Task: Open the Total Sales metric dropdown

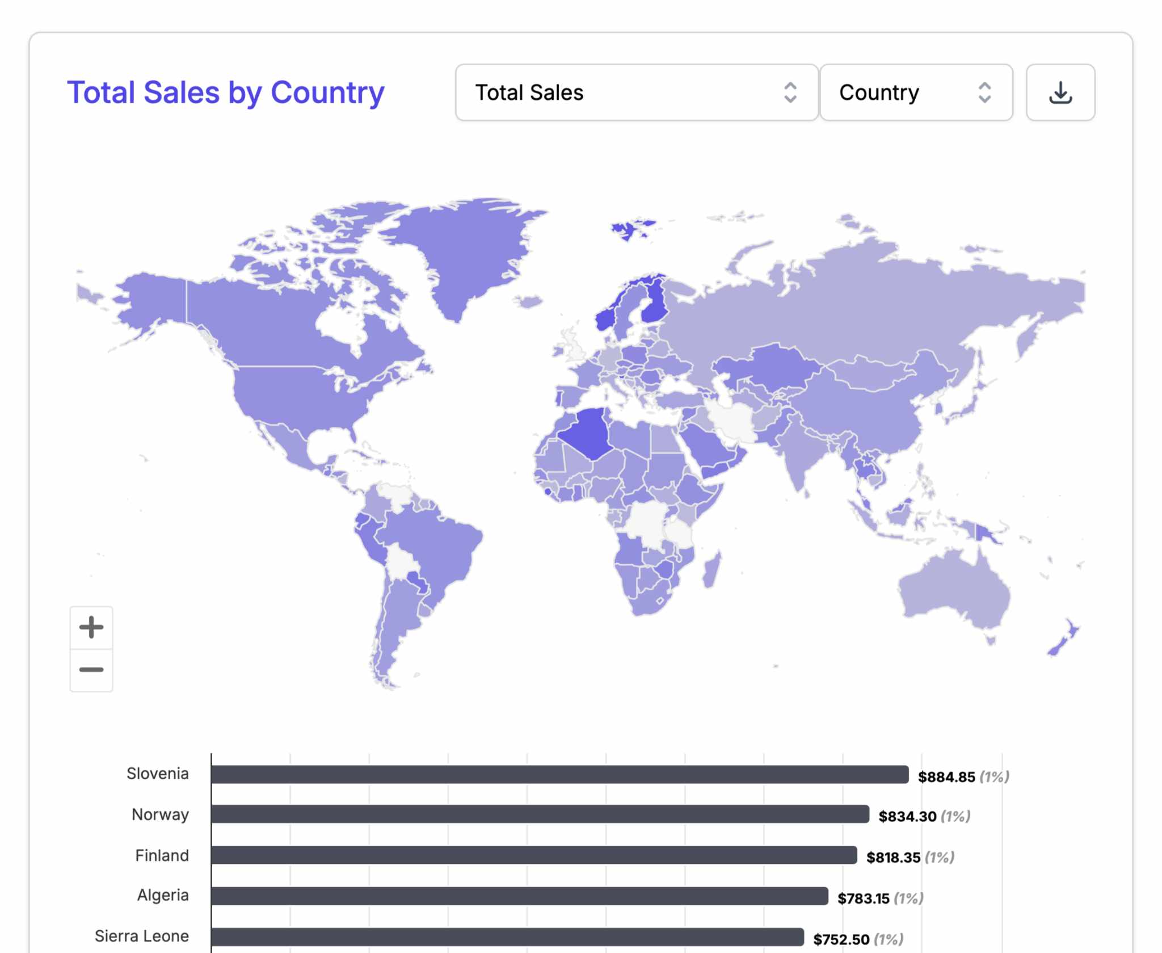Action: (x=635, y=93)
